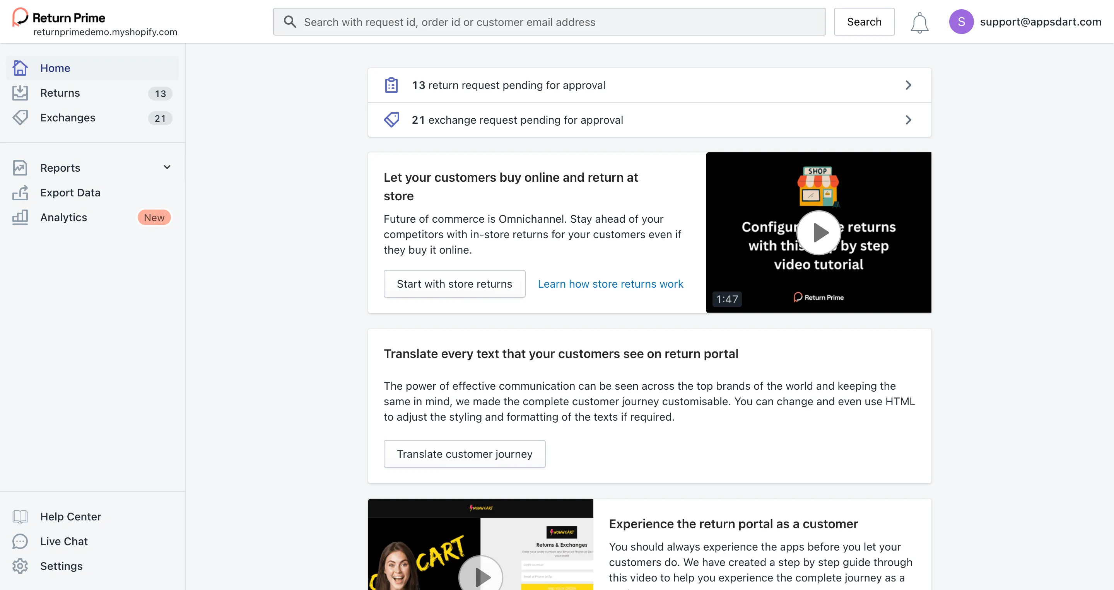The width and height of the screenshot is (1114, 590).
Task: Open the 21 pending exchange requests arrow
Action: pos(908,120)
